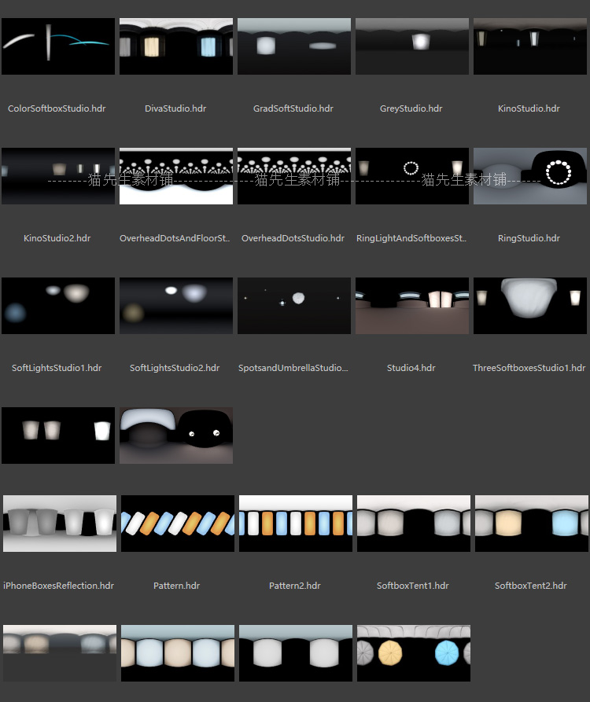Click the KinoStudio.hdr file name label
Screen dimensions: 590x702
(529, 108)
